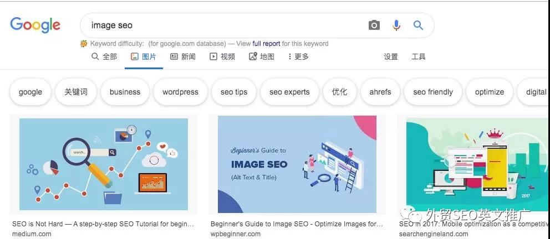Select the 关键词 filter chip
The image size is (550, 239).
pos(76,92)
